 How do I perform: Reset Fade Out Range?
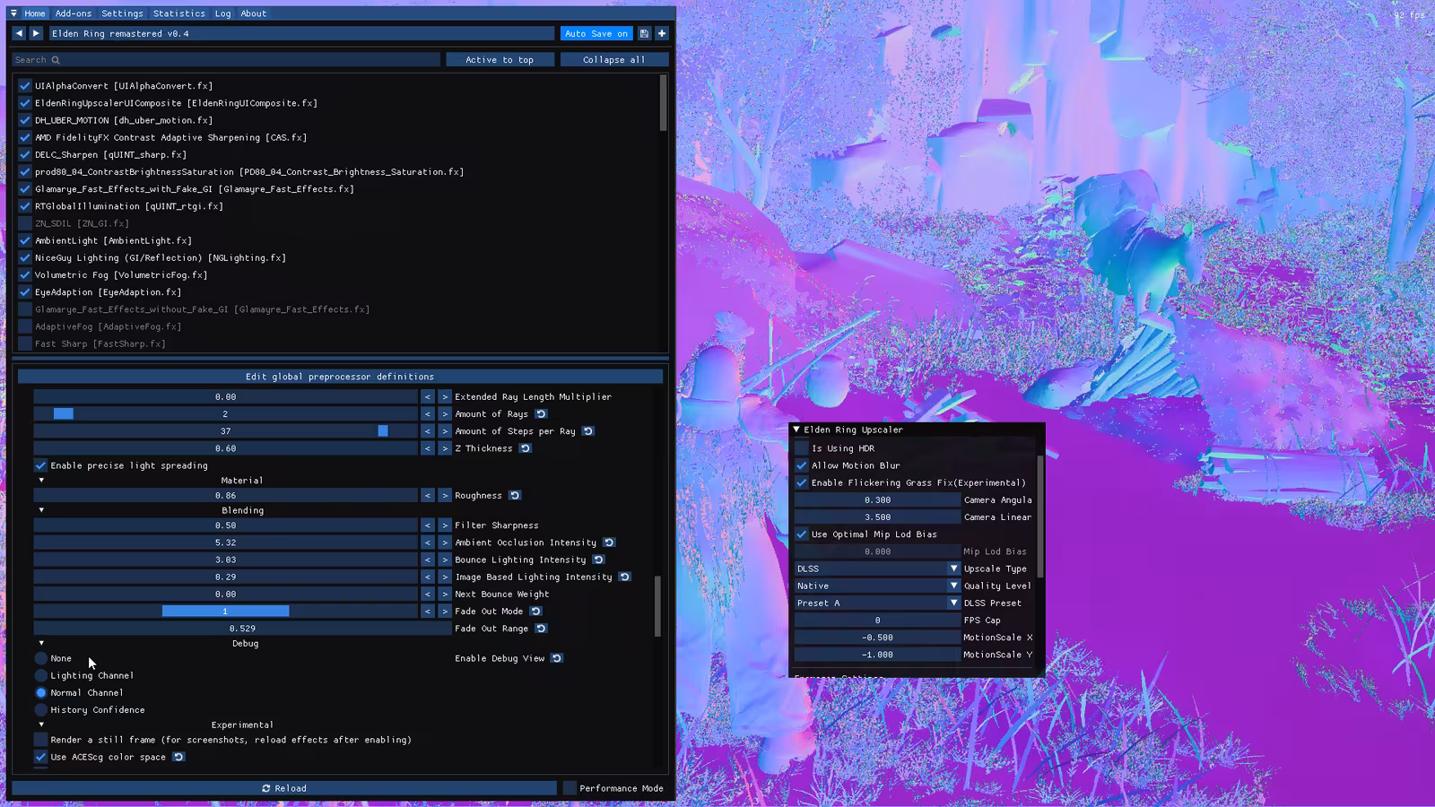pyautogui.click(x=541, y=628)
